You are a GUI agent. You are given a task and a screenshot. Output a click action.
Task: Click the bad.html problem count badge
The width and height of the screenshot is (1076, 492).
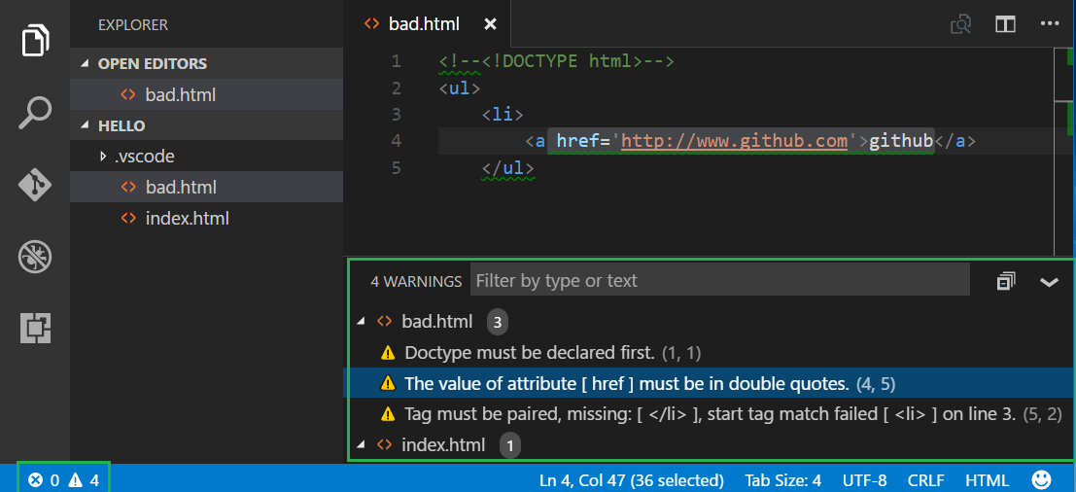[x=498, y=322]
